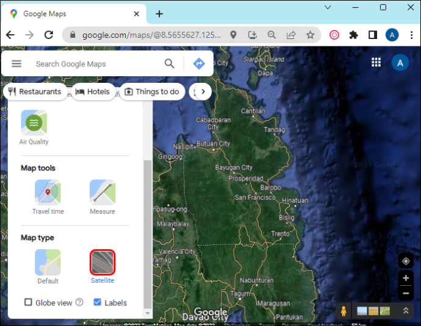
Task: Open Chrome three-dot menu
Action: click(x=411, y=35)
